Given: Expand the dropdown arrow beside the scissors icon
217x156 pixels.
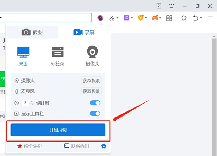Looking at the screenshot, I should click(x=118, y=18).
